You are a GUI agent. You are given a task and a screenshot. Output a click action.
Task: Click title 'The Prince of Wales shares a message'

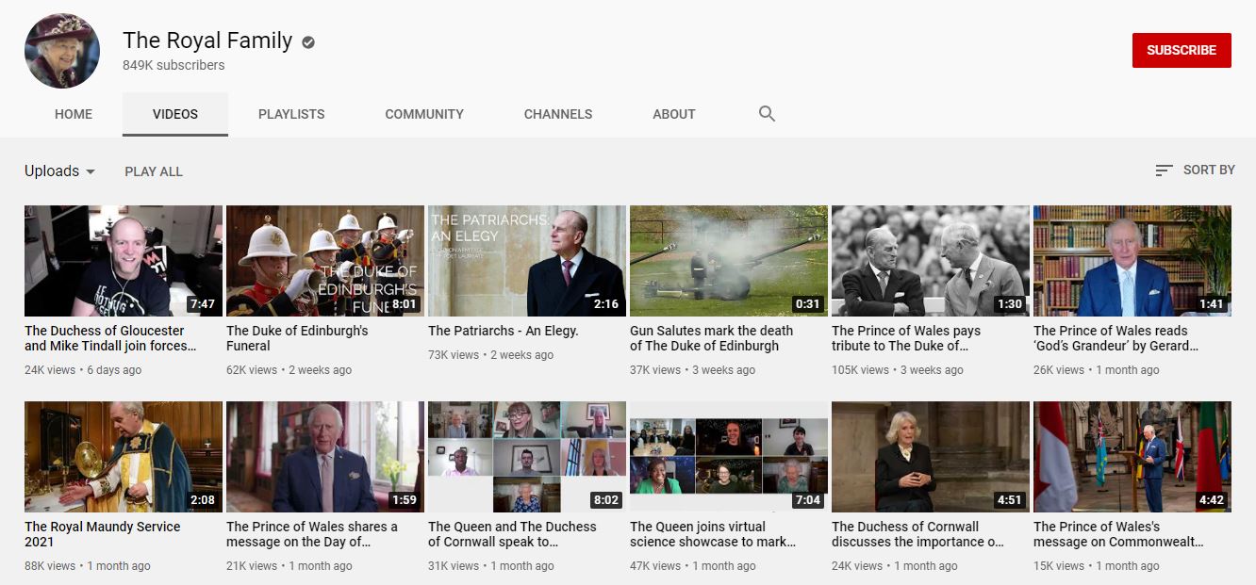(312, 534)
